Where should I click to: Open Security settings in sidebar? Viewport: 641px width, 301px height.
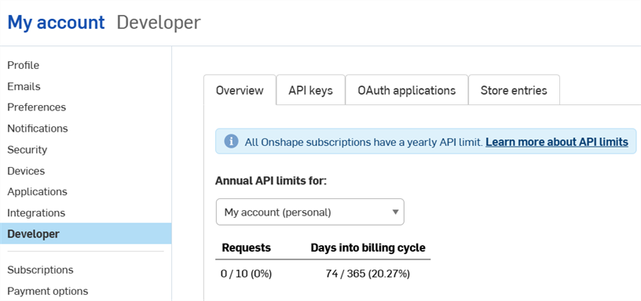pos(27,150)
